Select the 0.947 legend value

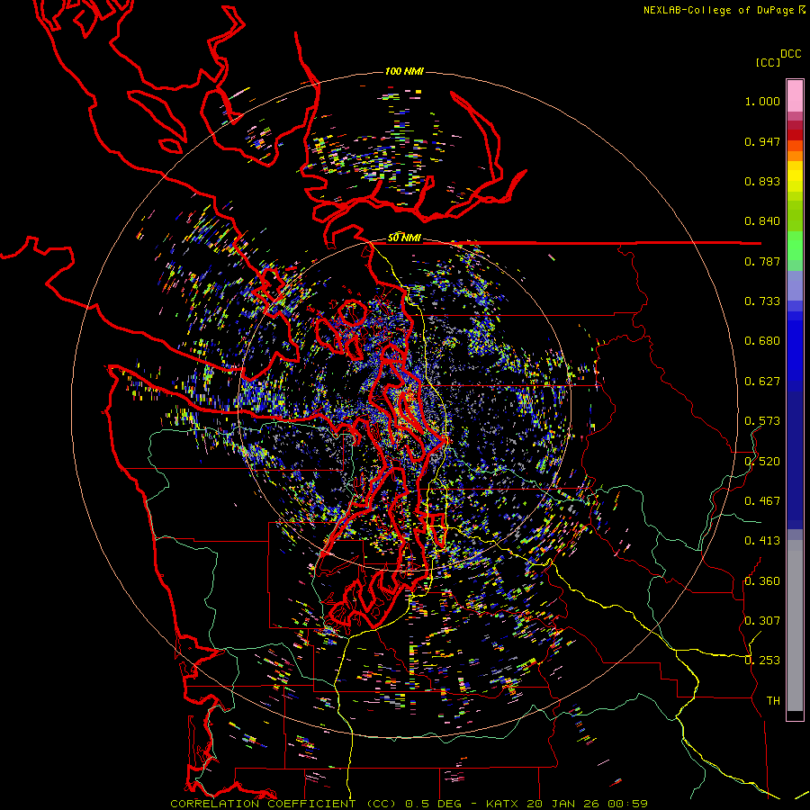click(x=762, y=141)
